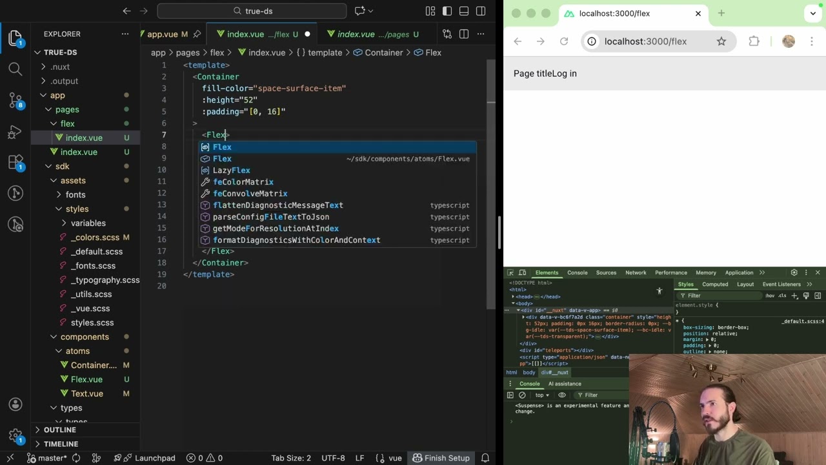Switch to DevTools Network tab
Image resolution: width=826 pixels, height=465 pixels.
tap(636, 273)
